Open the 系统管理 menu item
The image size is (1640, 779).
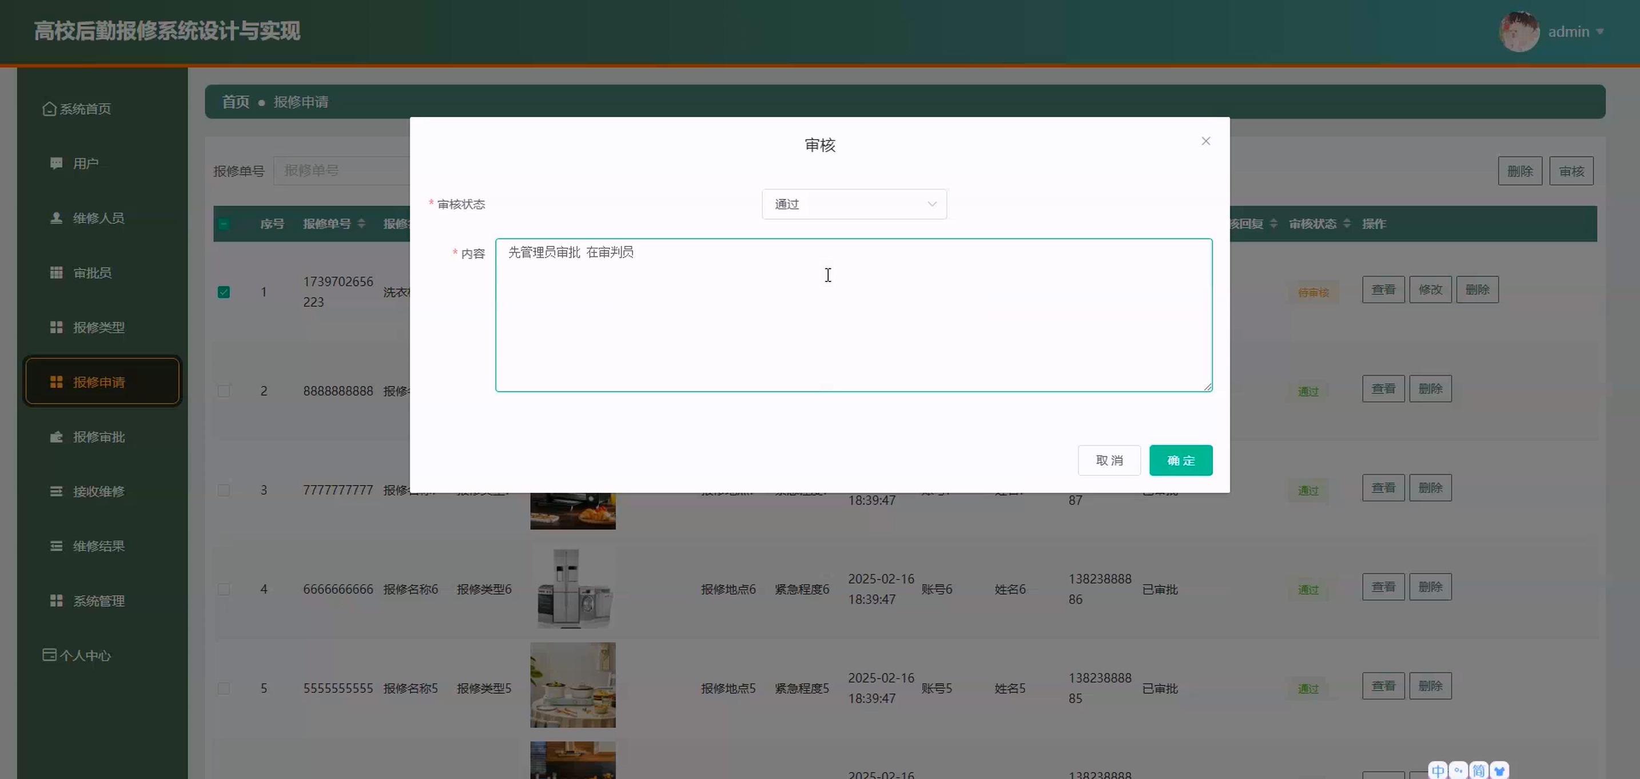coord(99,601)
